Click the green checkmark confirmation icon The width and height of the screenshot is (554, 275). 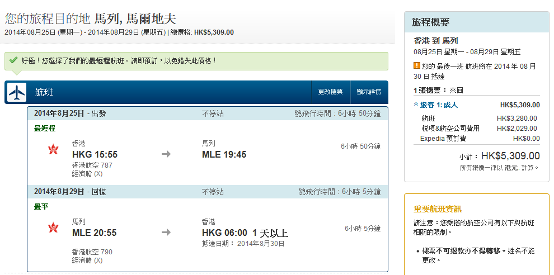coord(13,60)
